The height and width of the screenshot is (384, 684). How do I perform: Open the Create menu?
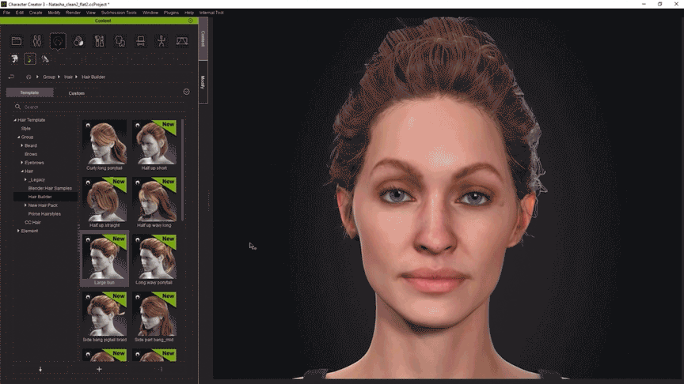point(36,13)
